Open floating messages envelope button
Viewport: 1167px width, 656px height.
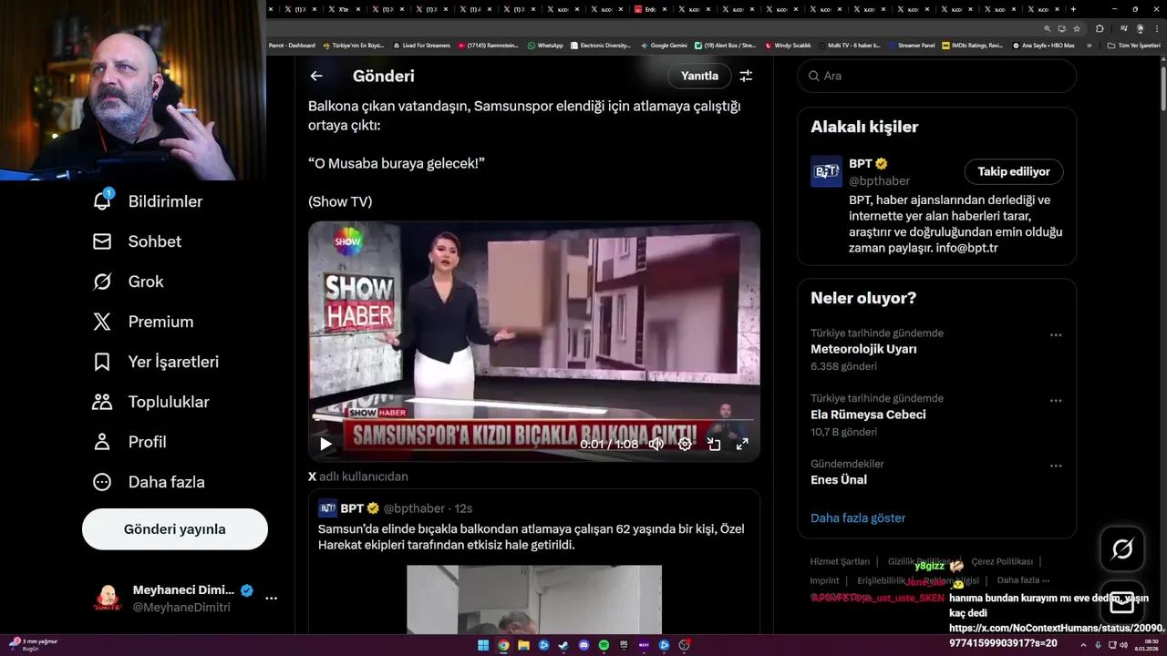click(x=1122, y=602)
